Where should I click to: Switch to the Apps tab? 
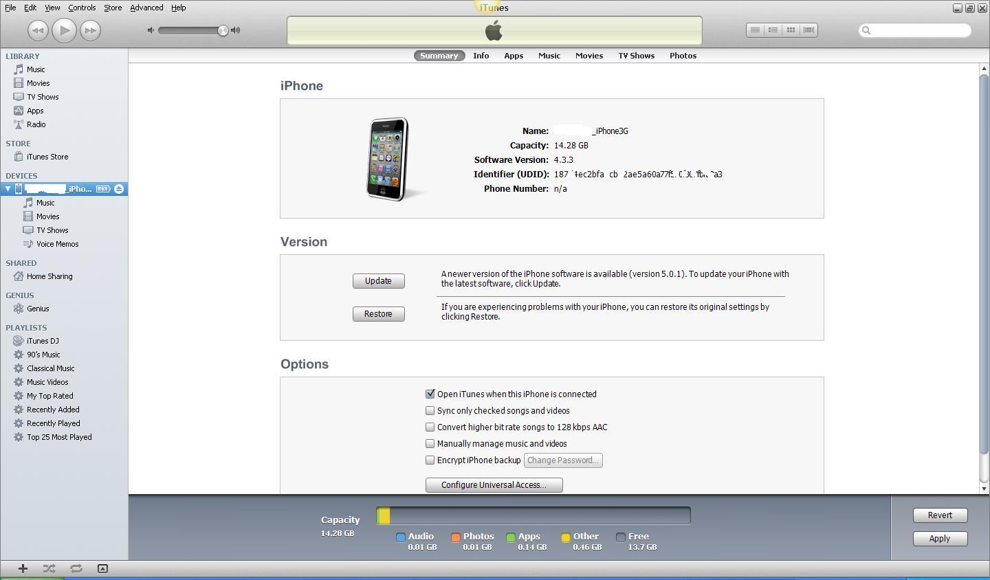pyautogui.click(x=514, y=56)
